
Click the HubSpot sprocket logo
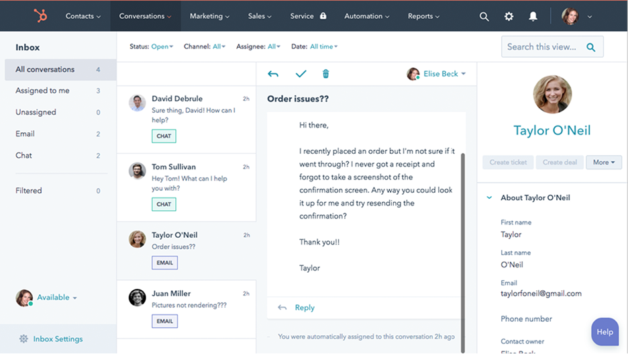40,15
